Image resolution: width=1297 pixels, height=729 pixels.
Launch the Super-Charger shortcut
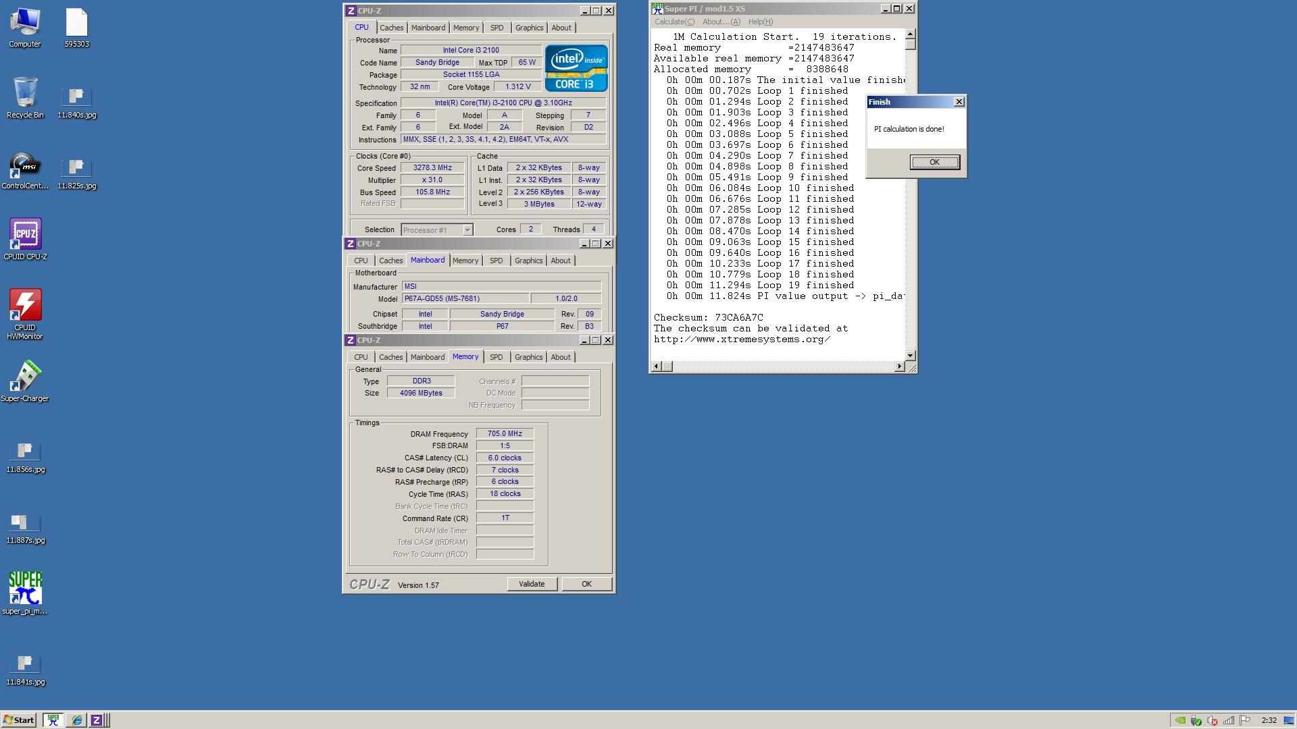25,381
